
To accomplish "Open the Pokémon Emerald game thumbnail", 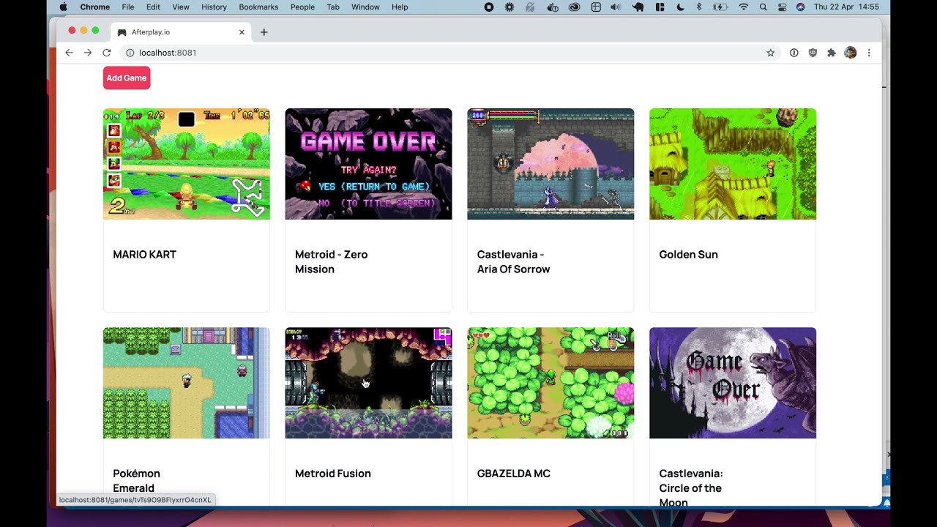I will pos(186,383).
